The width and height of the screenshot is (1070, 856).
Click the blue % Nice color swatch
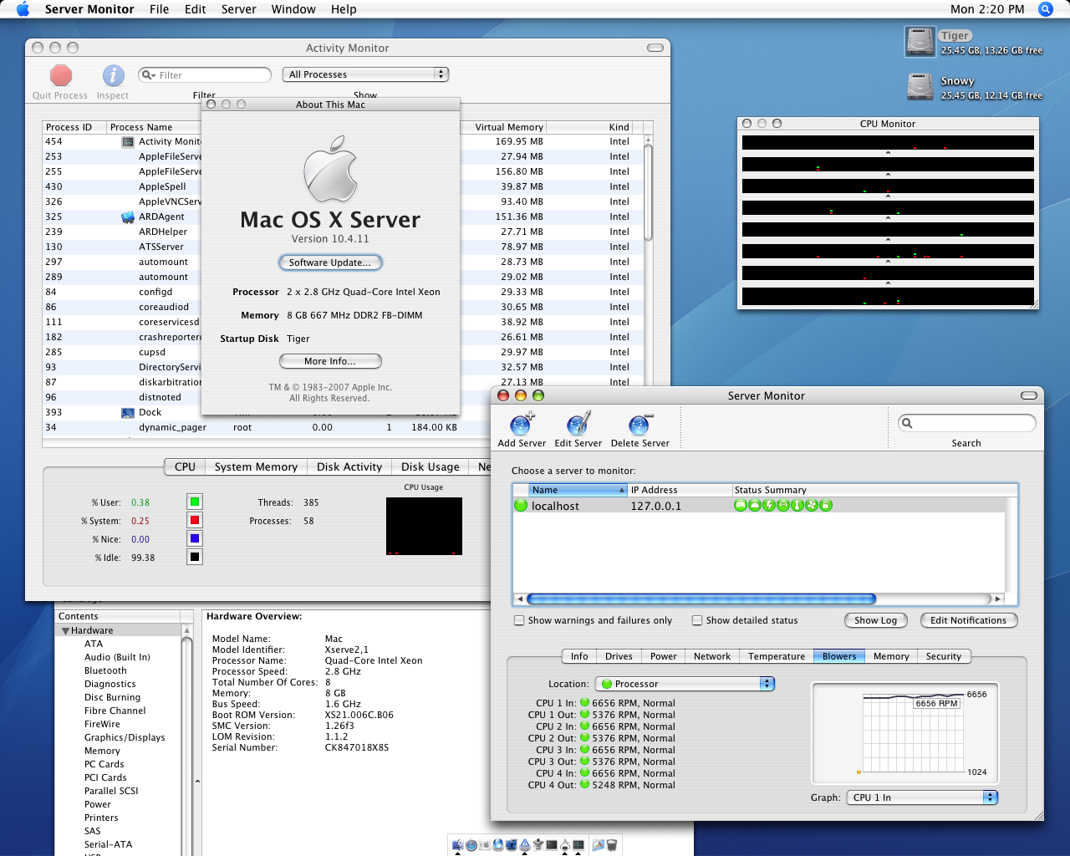(x=195, y=538)
